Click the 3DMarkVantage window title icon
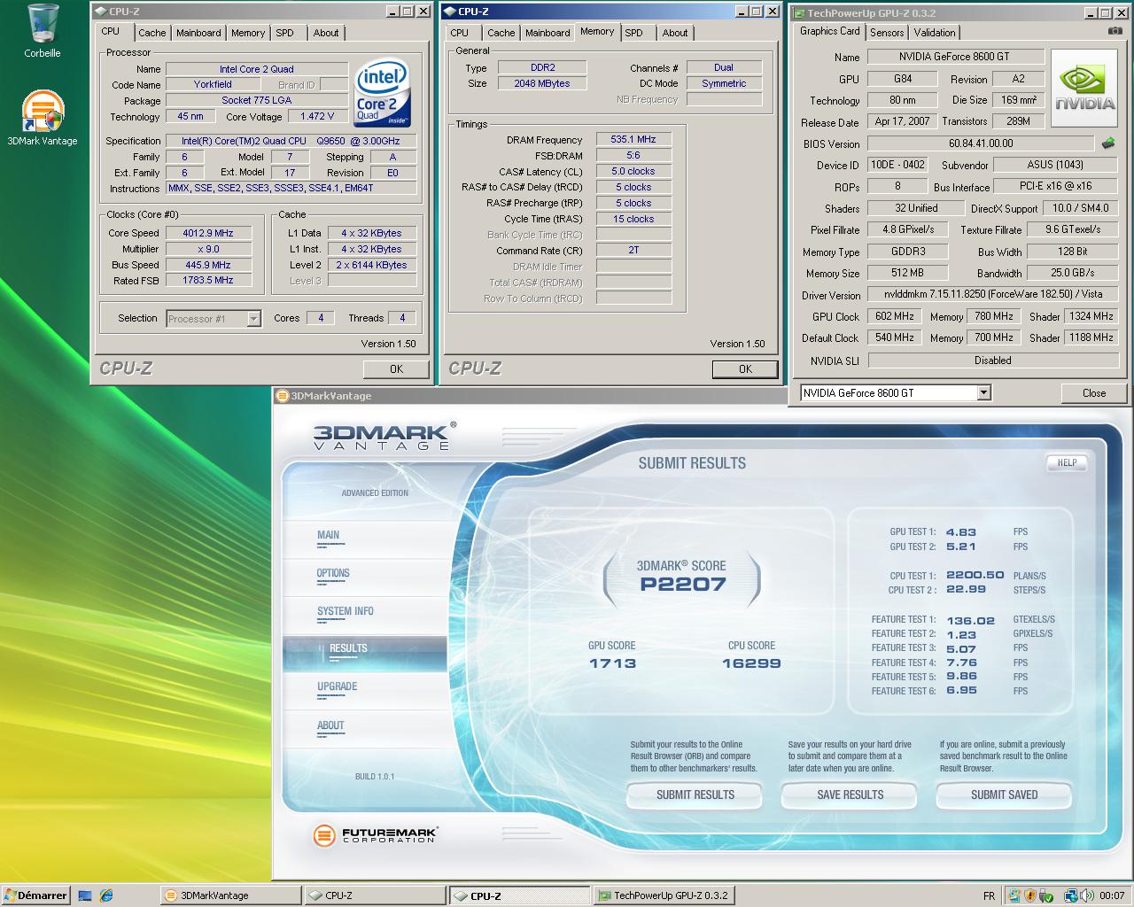 pyautogui.click(x=283, y=396)
